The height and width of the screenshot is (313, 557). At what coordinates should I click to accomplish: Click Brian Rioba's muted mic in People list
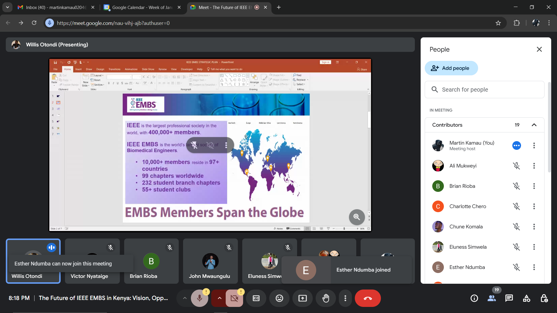pos(516,186)
